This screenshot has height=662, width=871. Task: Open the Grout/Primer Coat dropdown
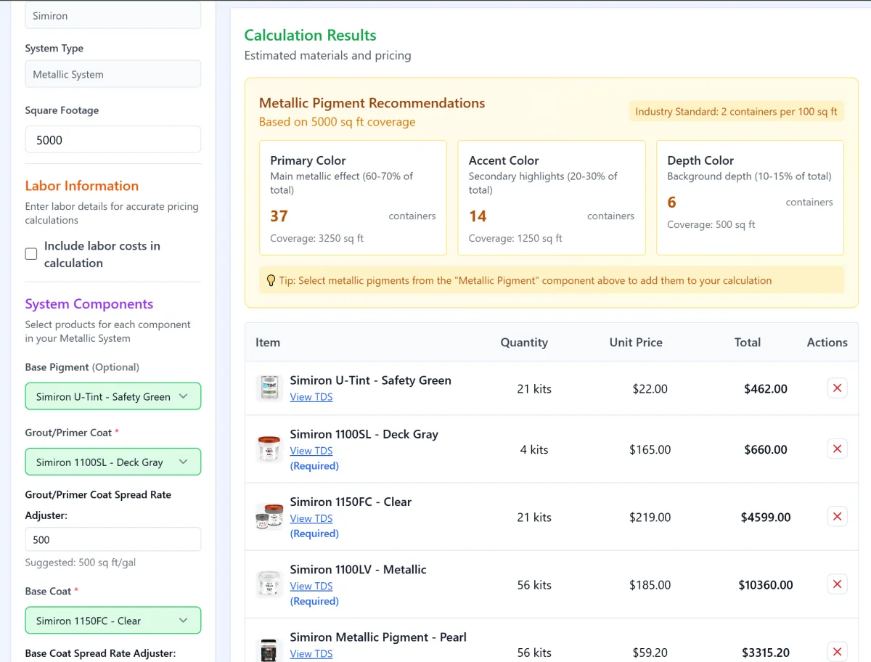pos(113,462)
